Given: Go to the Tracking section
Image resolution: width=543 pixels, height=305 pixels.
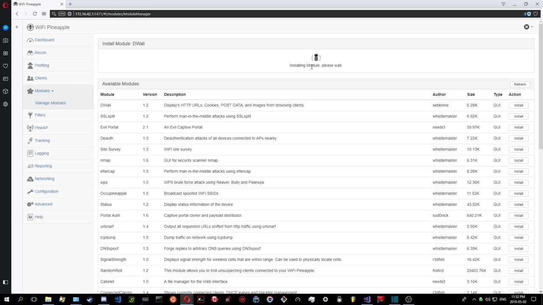Looking at the screenshot, I should click(42, 141).
